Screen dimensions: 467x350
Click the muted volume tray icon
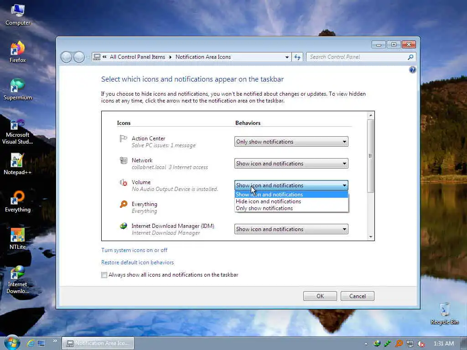[421, 344]
